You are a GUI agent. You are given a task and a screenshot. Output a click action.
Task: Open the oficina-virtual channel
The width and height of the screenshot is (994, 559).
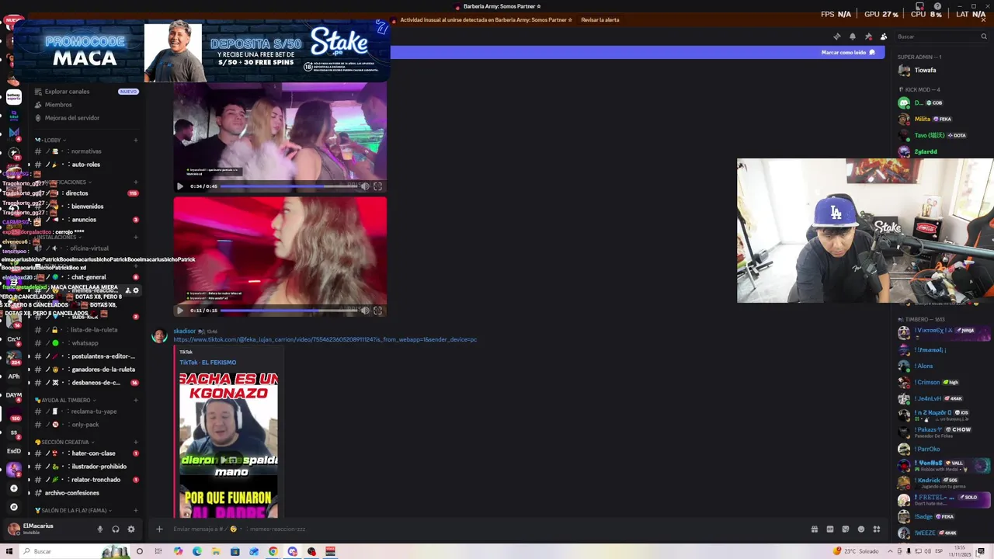85,248
